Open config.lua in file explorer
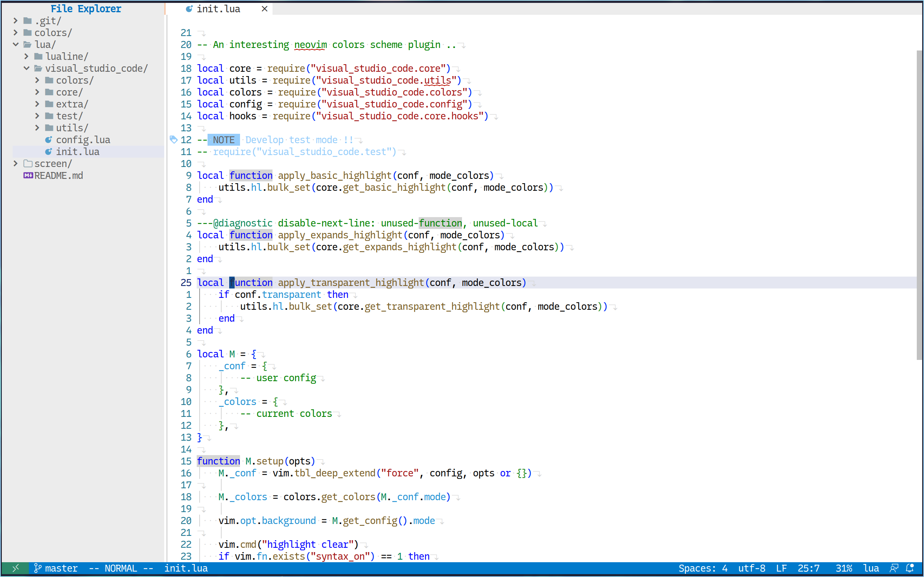 tap(83, 140)
